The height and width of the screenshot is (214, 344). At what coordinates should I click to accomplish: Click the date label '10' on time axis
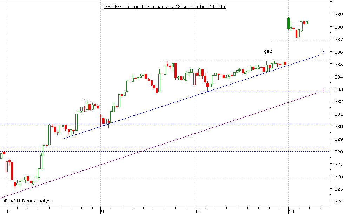(x=198, y=212)
